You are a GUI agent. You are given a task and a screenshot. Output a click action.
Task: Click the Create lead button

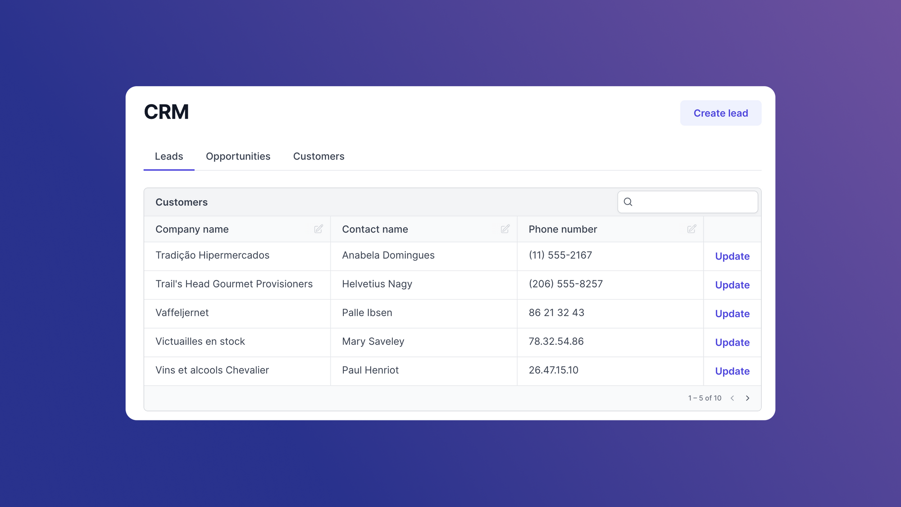(x=721, y=113)
